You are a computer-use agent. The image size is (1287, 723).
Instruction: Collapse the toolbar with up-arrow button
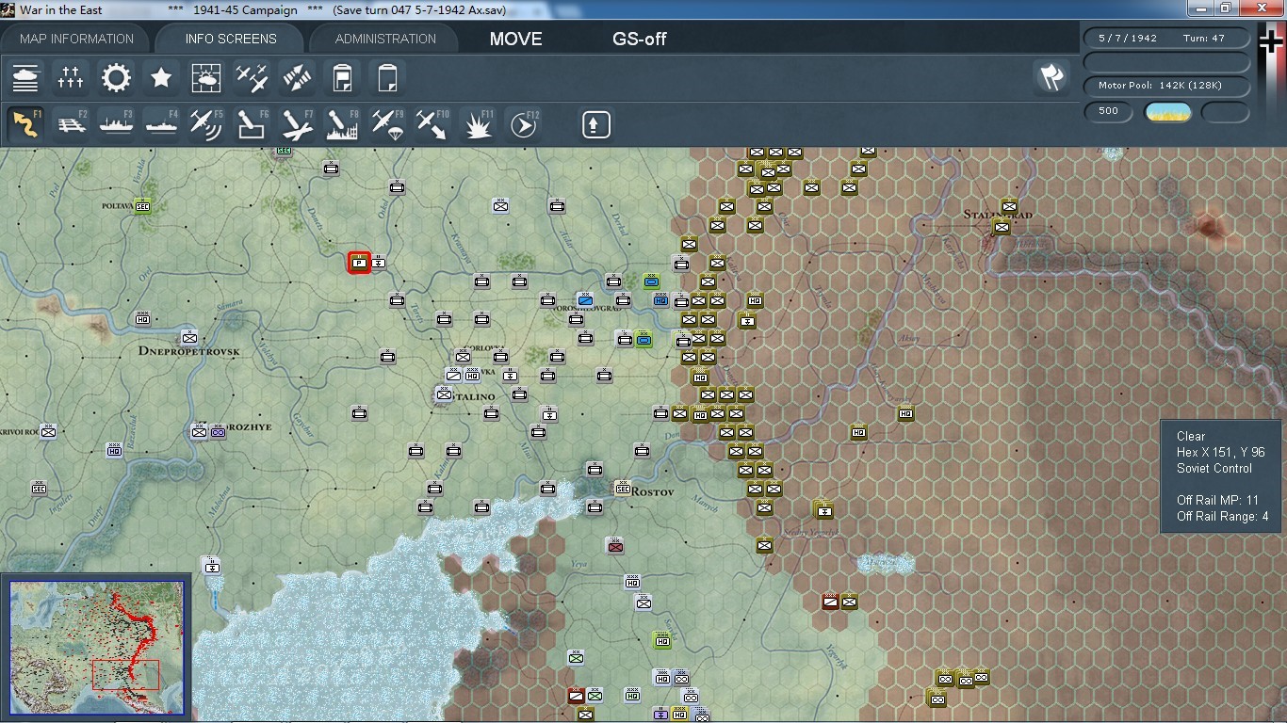point(595,124)
